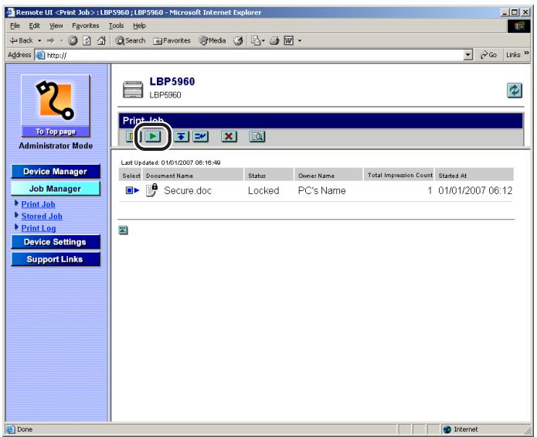Click the browser Back button
The image size is (537, 437).
(21, 40)
